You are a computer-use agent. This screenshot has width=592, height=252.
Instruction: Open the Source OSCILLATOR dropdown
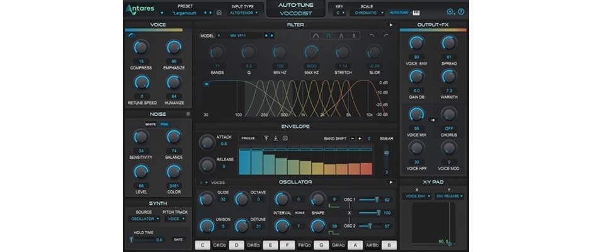[x=144, y=219]
